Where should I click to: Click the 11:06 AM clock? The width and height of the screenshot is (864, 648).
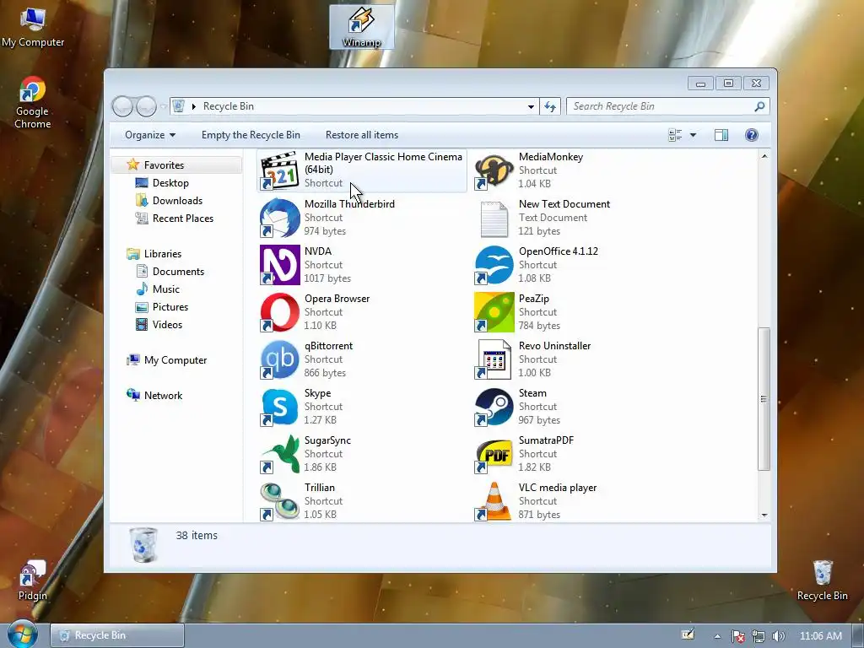tap(820, 636)
